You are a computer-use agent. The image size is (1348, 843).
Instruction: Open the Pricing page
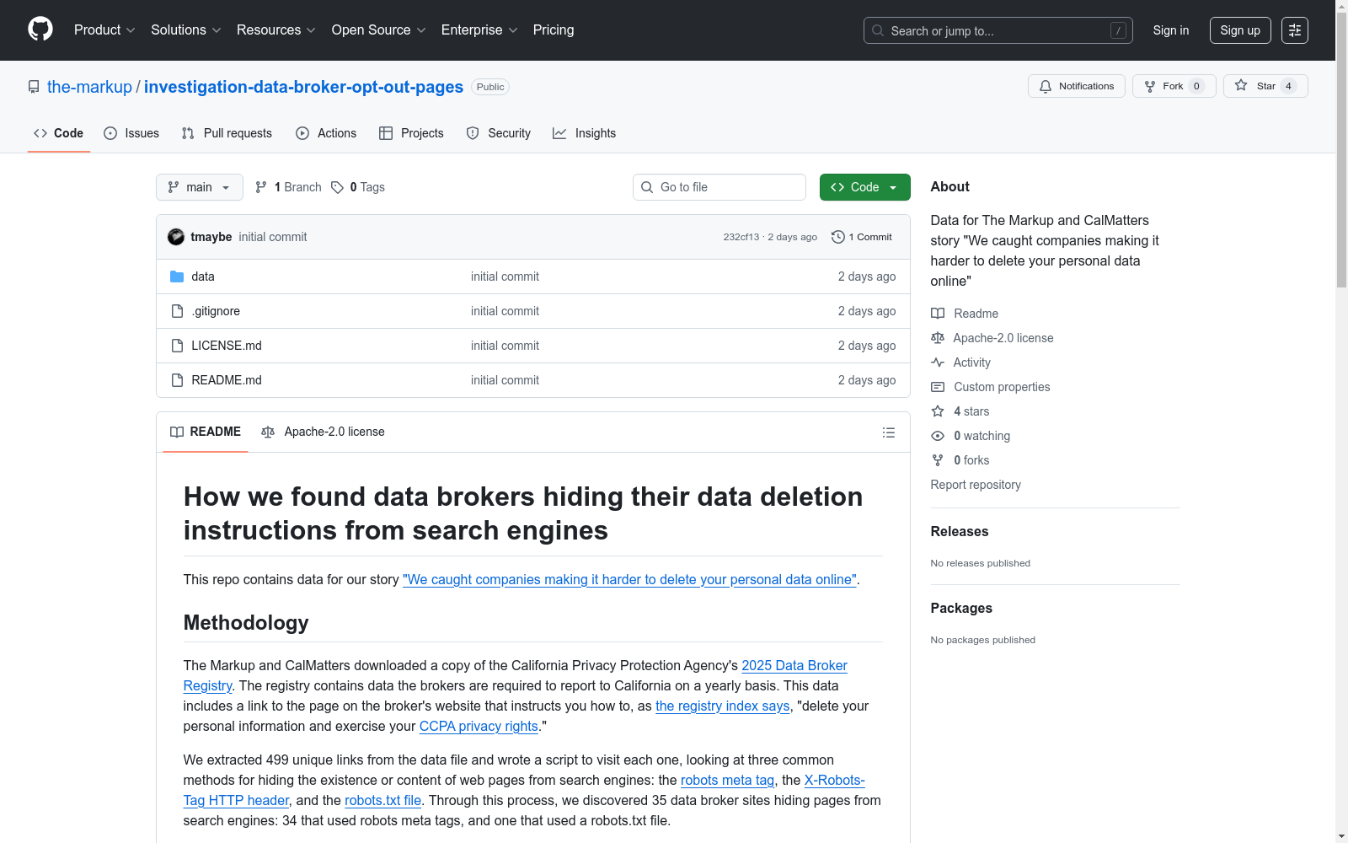click(554, 30)
